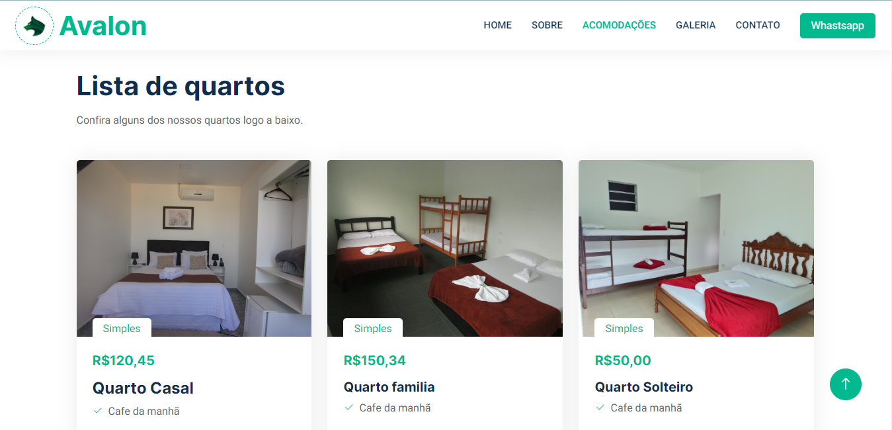Click Simples tag on Quarto Solteiro card
892x430 pixels.
point(624,328)
